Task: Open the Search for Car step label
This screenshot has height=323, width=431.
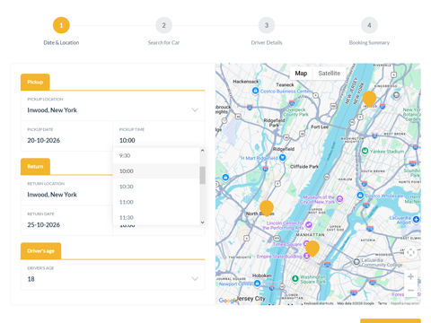Action: (x=163, y=43)
